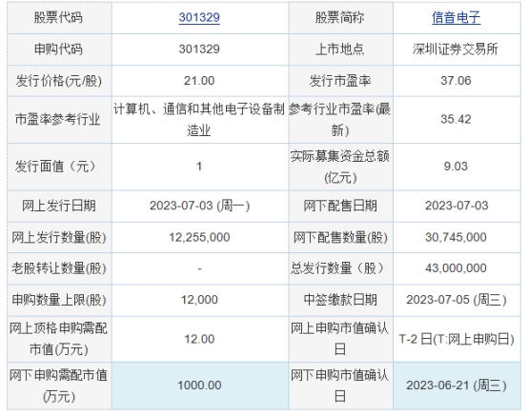Select the 申购代码 value cell 301329
Image resolution: width=528 pixels, height=415 pixels.
tap(199, 49)
